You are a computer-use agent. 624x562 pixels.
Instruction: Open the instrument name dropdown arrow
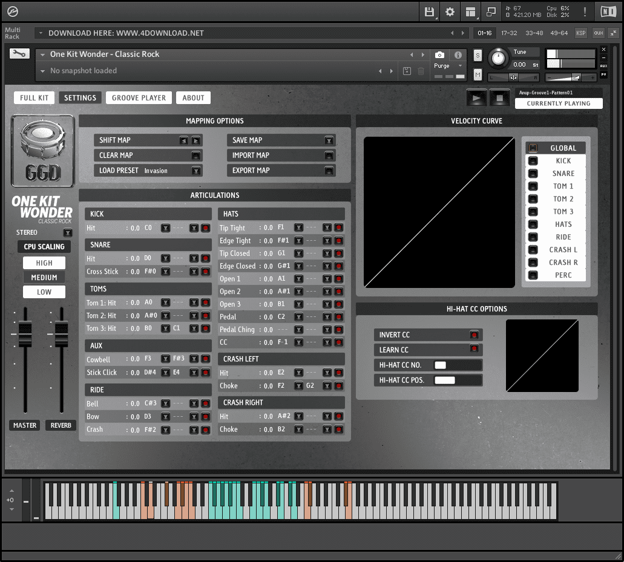[x=42, y=54]
